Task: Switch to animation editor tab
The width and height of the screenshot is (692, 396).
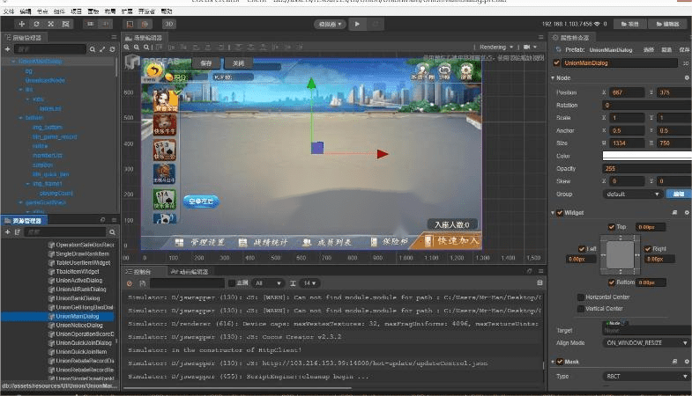Action: [x=189, y=272]
